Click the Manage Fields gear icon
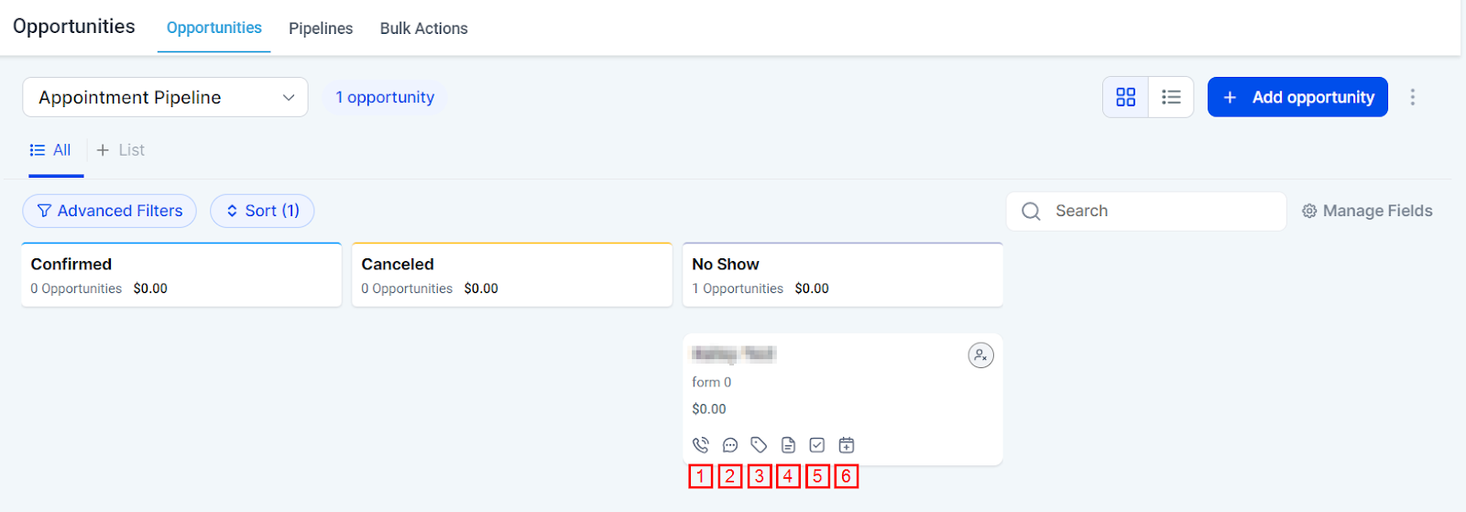The width and height of the screenshot is (1466, 512). [x=1309, y=211]
